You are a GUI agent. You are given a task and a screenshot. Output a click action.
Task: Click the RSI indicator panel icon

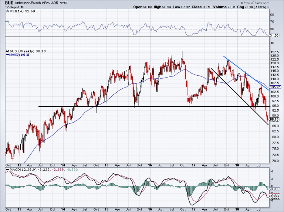[x=7, y=11]
